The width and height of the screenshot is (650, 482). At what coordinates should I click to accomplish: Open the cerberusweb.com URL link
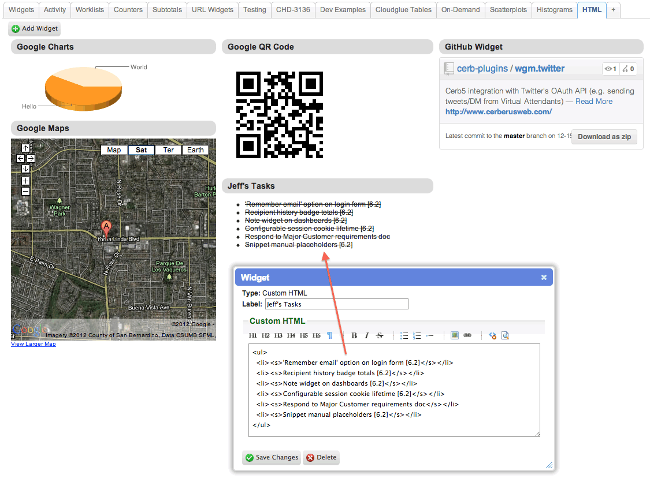[498, 112]
